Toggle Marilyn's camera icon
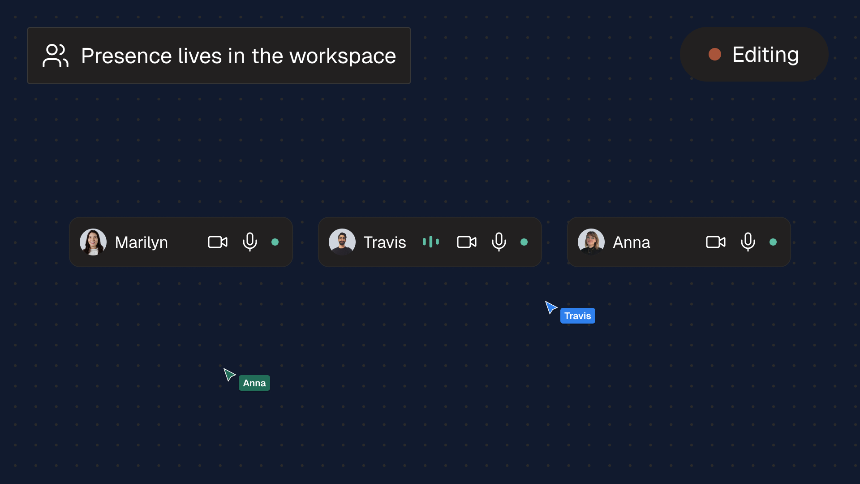The image size is (860, 484). click(218, 242)
